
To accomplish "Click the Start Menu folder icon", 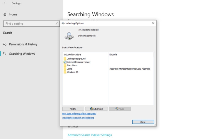I will click(65, 65).
